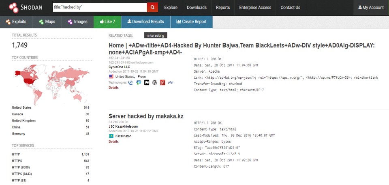Click the bar chart icon in Create Report

point(179,21)
